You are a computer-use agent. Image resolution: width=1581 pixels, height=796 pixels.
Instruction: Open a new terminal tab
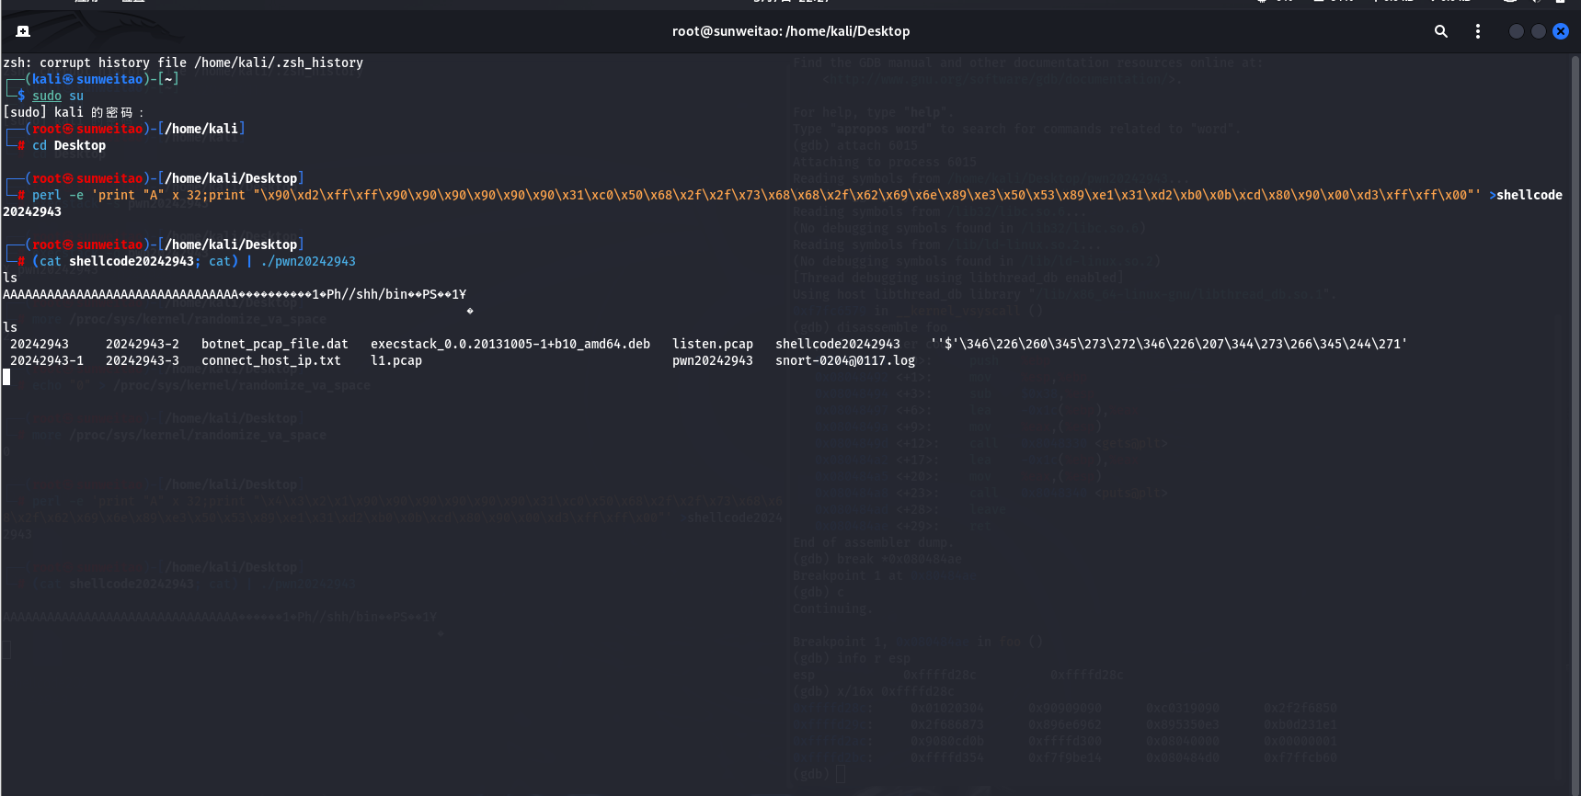[x=23, y=31]
